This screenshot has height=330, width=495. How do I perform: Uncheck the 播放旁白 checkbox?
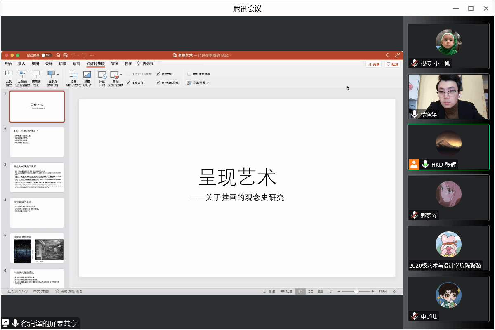pos(128,83)
